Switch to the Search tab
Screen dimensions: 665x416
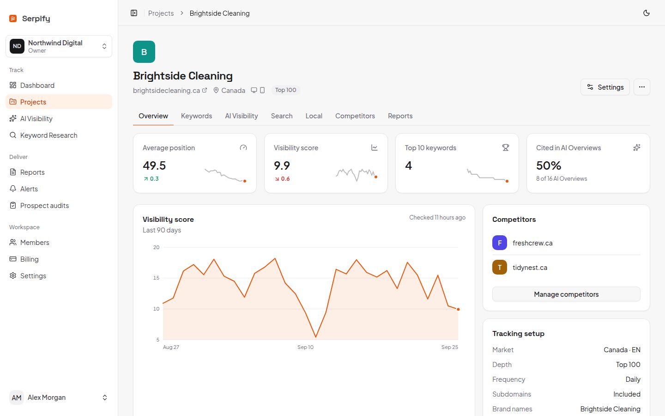282,116
